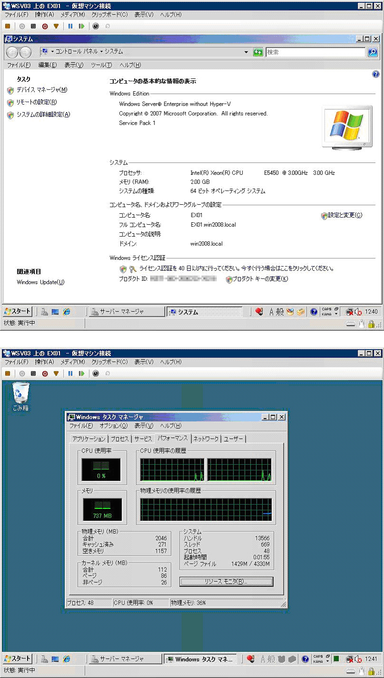Pause the virtual machine from the toolbar

[x=70, y=26]
